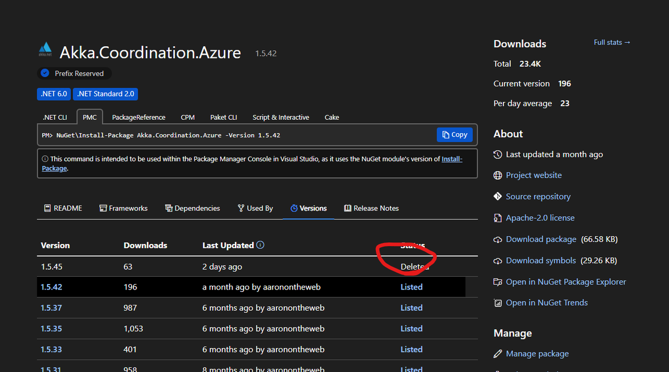
Task: Click the Listed status for version 1.5.42
Action: (x=411, y=287)
